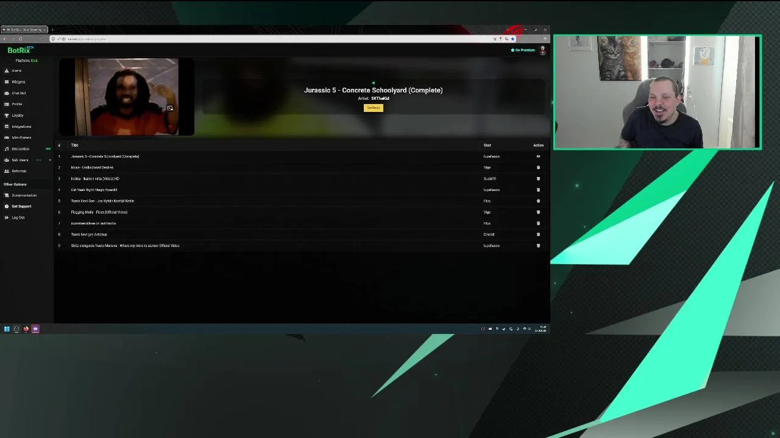Click the browser reload button

tap(20, 39)
